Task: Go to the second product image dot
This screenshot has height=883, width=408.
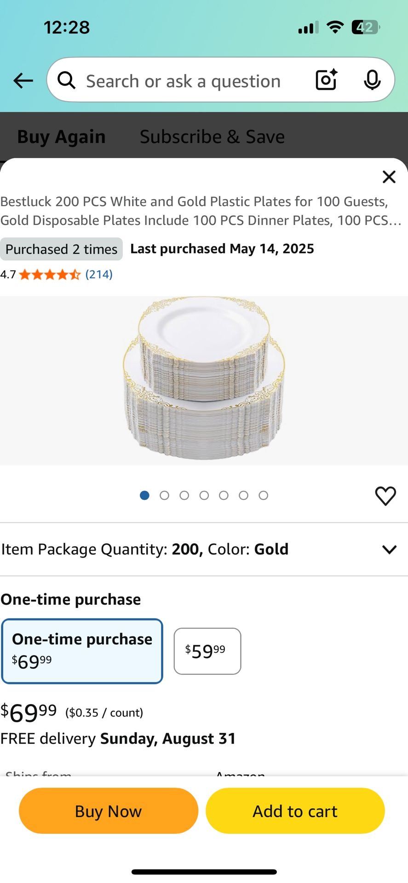Action: point(164,495)
